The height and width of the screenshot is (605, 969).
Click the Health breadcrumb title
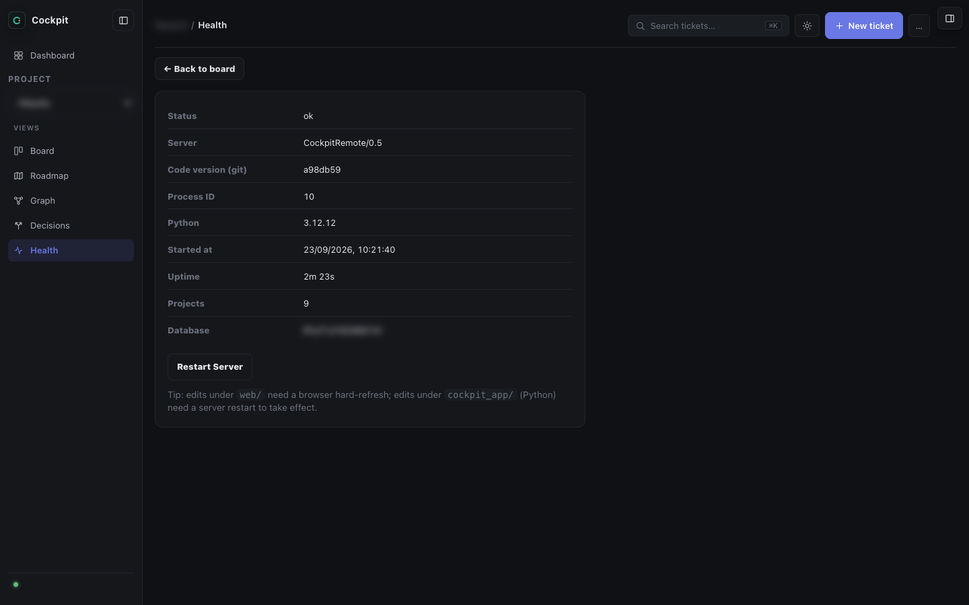212,25
